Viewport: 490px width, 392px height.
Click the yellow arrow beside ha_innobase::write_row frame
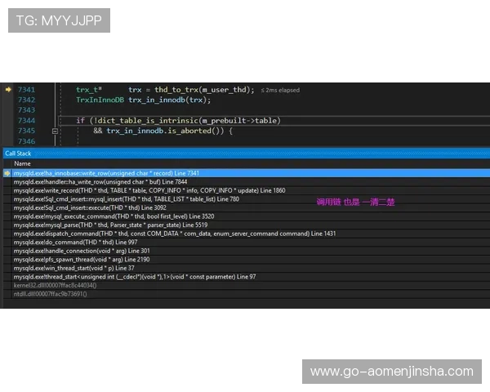(x=7, y=173)
